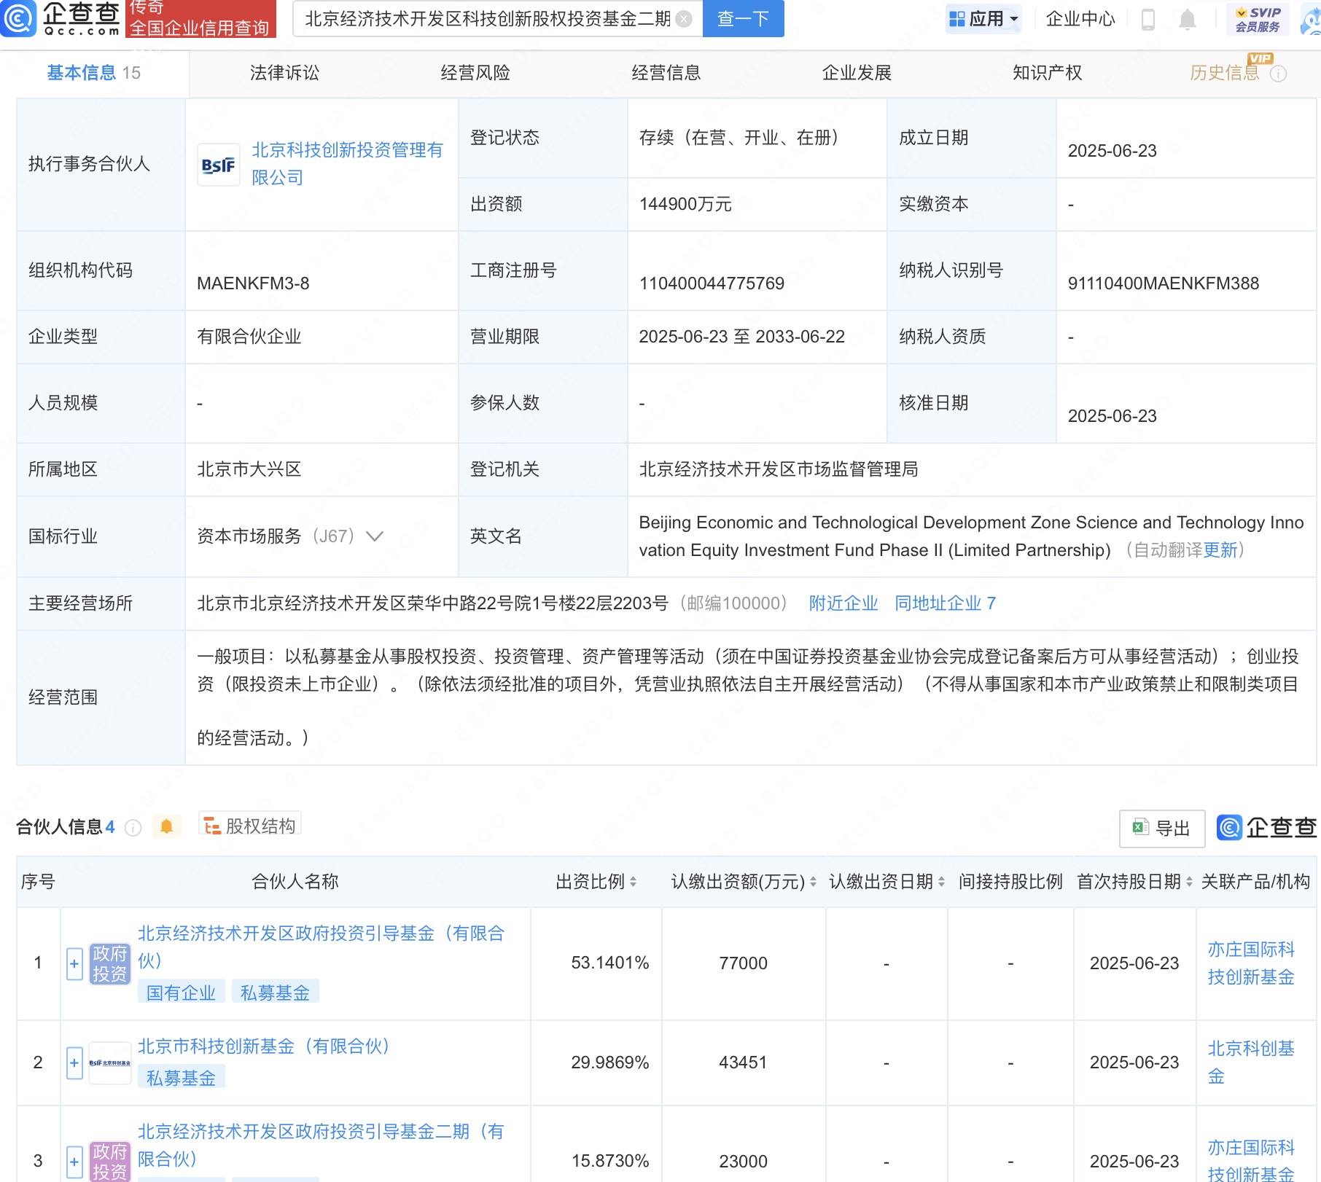Click info icon beside 历史信息 tab
This screenshot has height=1182, width=1321.
[x=1278, y=74]
